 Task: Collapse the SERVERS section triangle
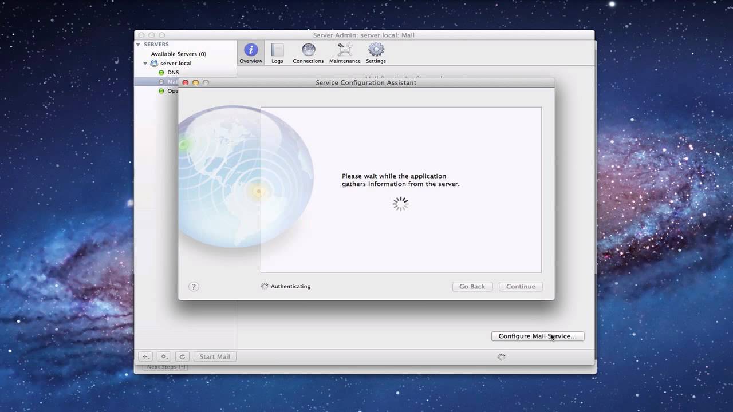(138, 44)
